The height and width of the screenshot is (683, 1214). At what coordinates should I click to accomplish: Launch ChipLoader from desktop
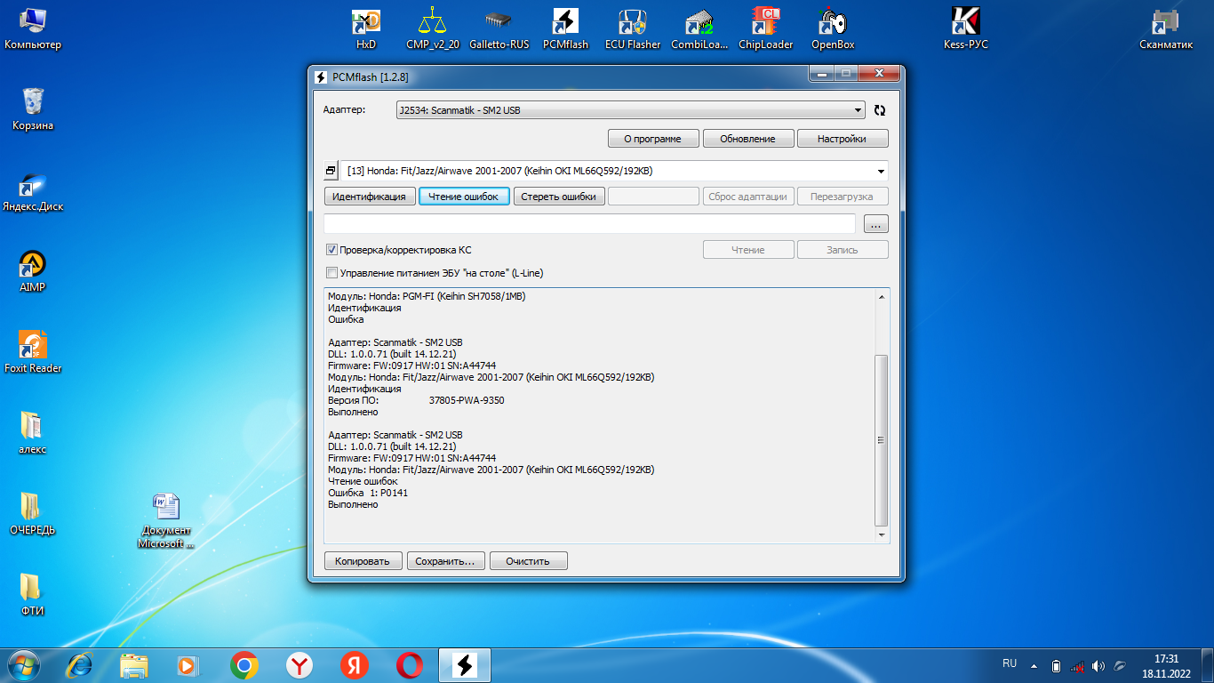765,28
